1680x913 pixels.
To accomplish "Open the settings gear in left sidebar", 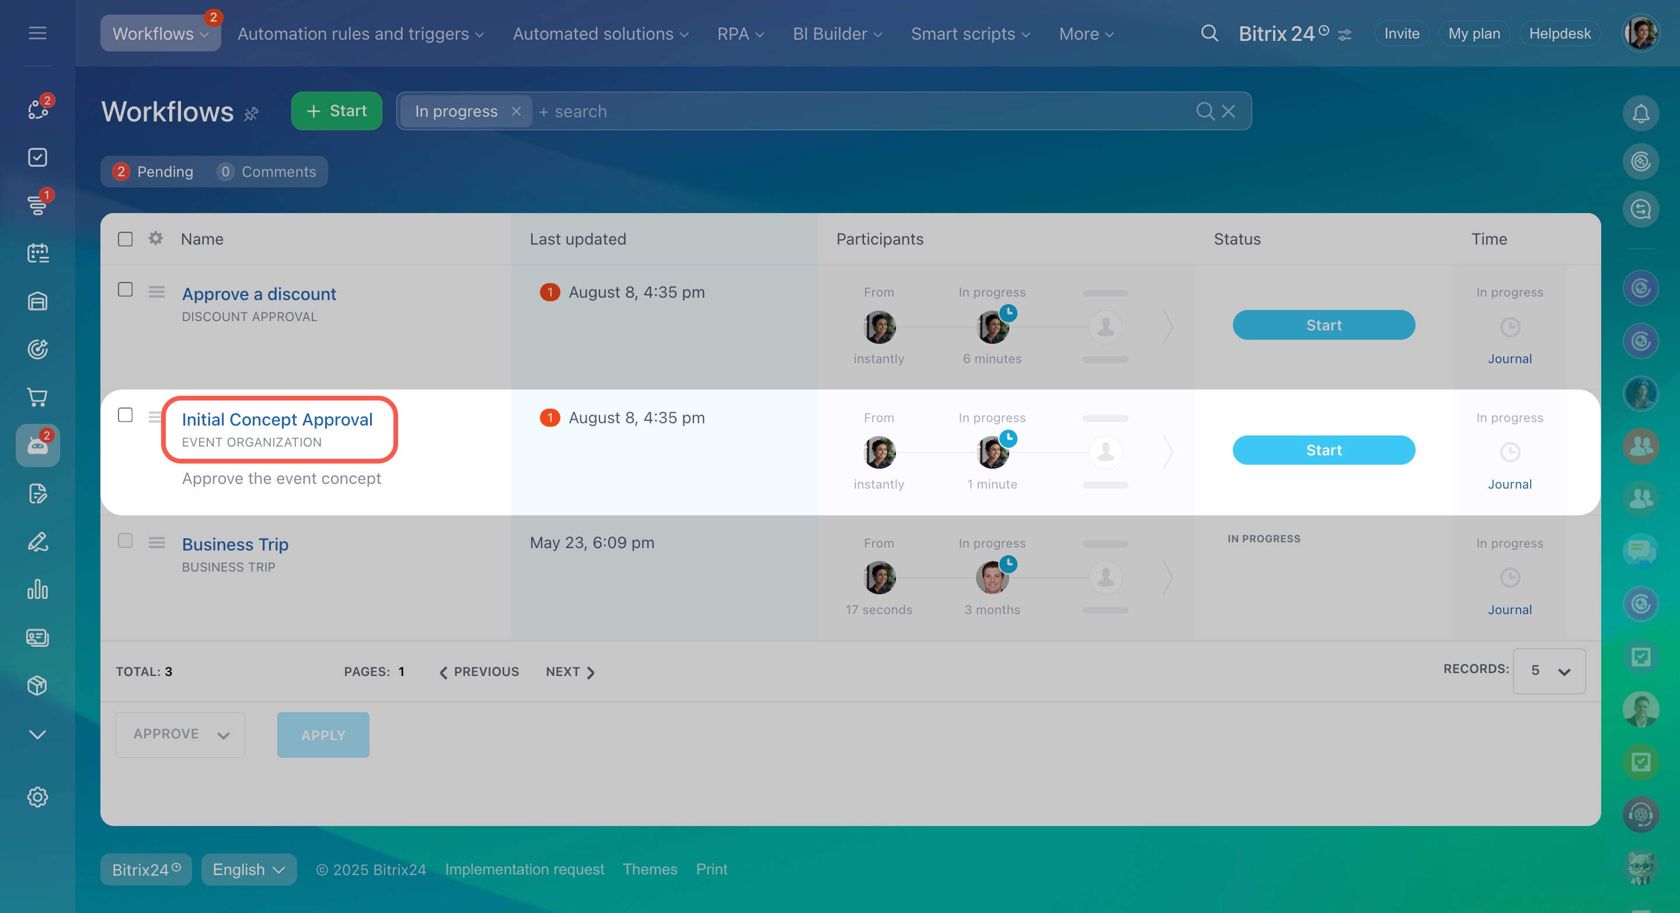I will (37, 797).
